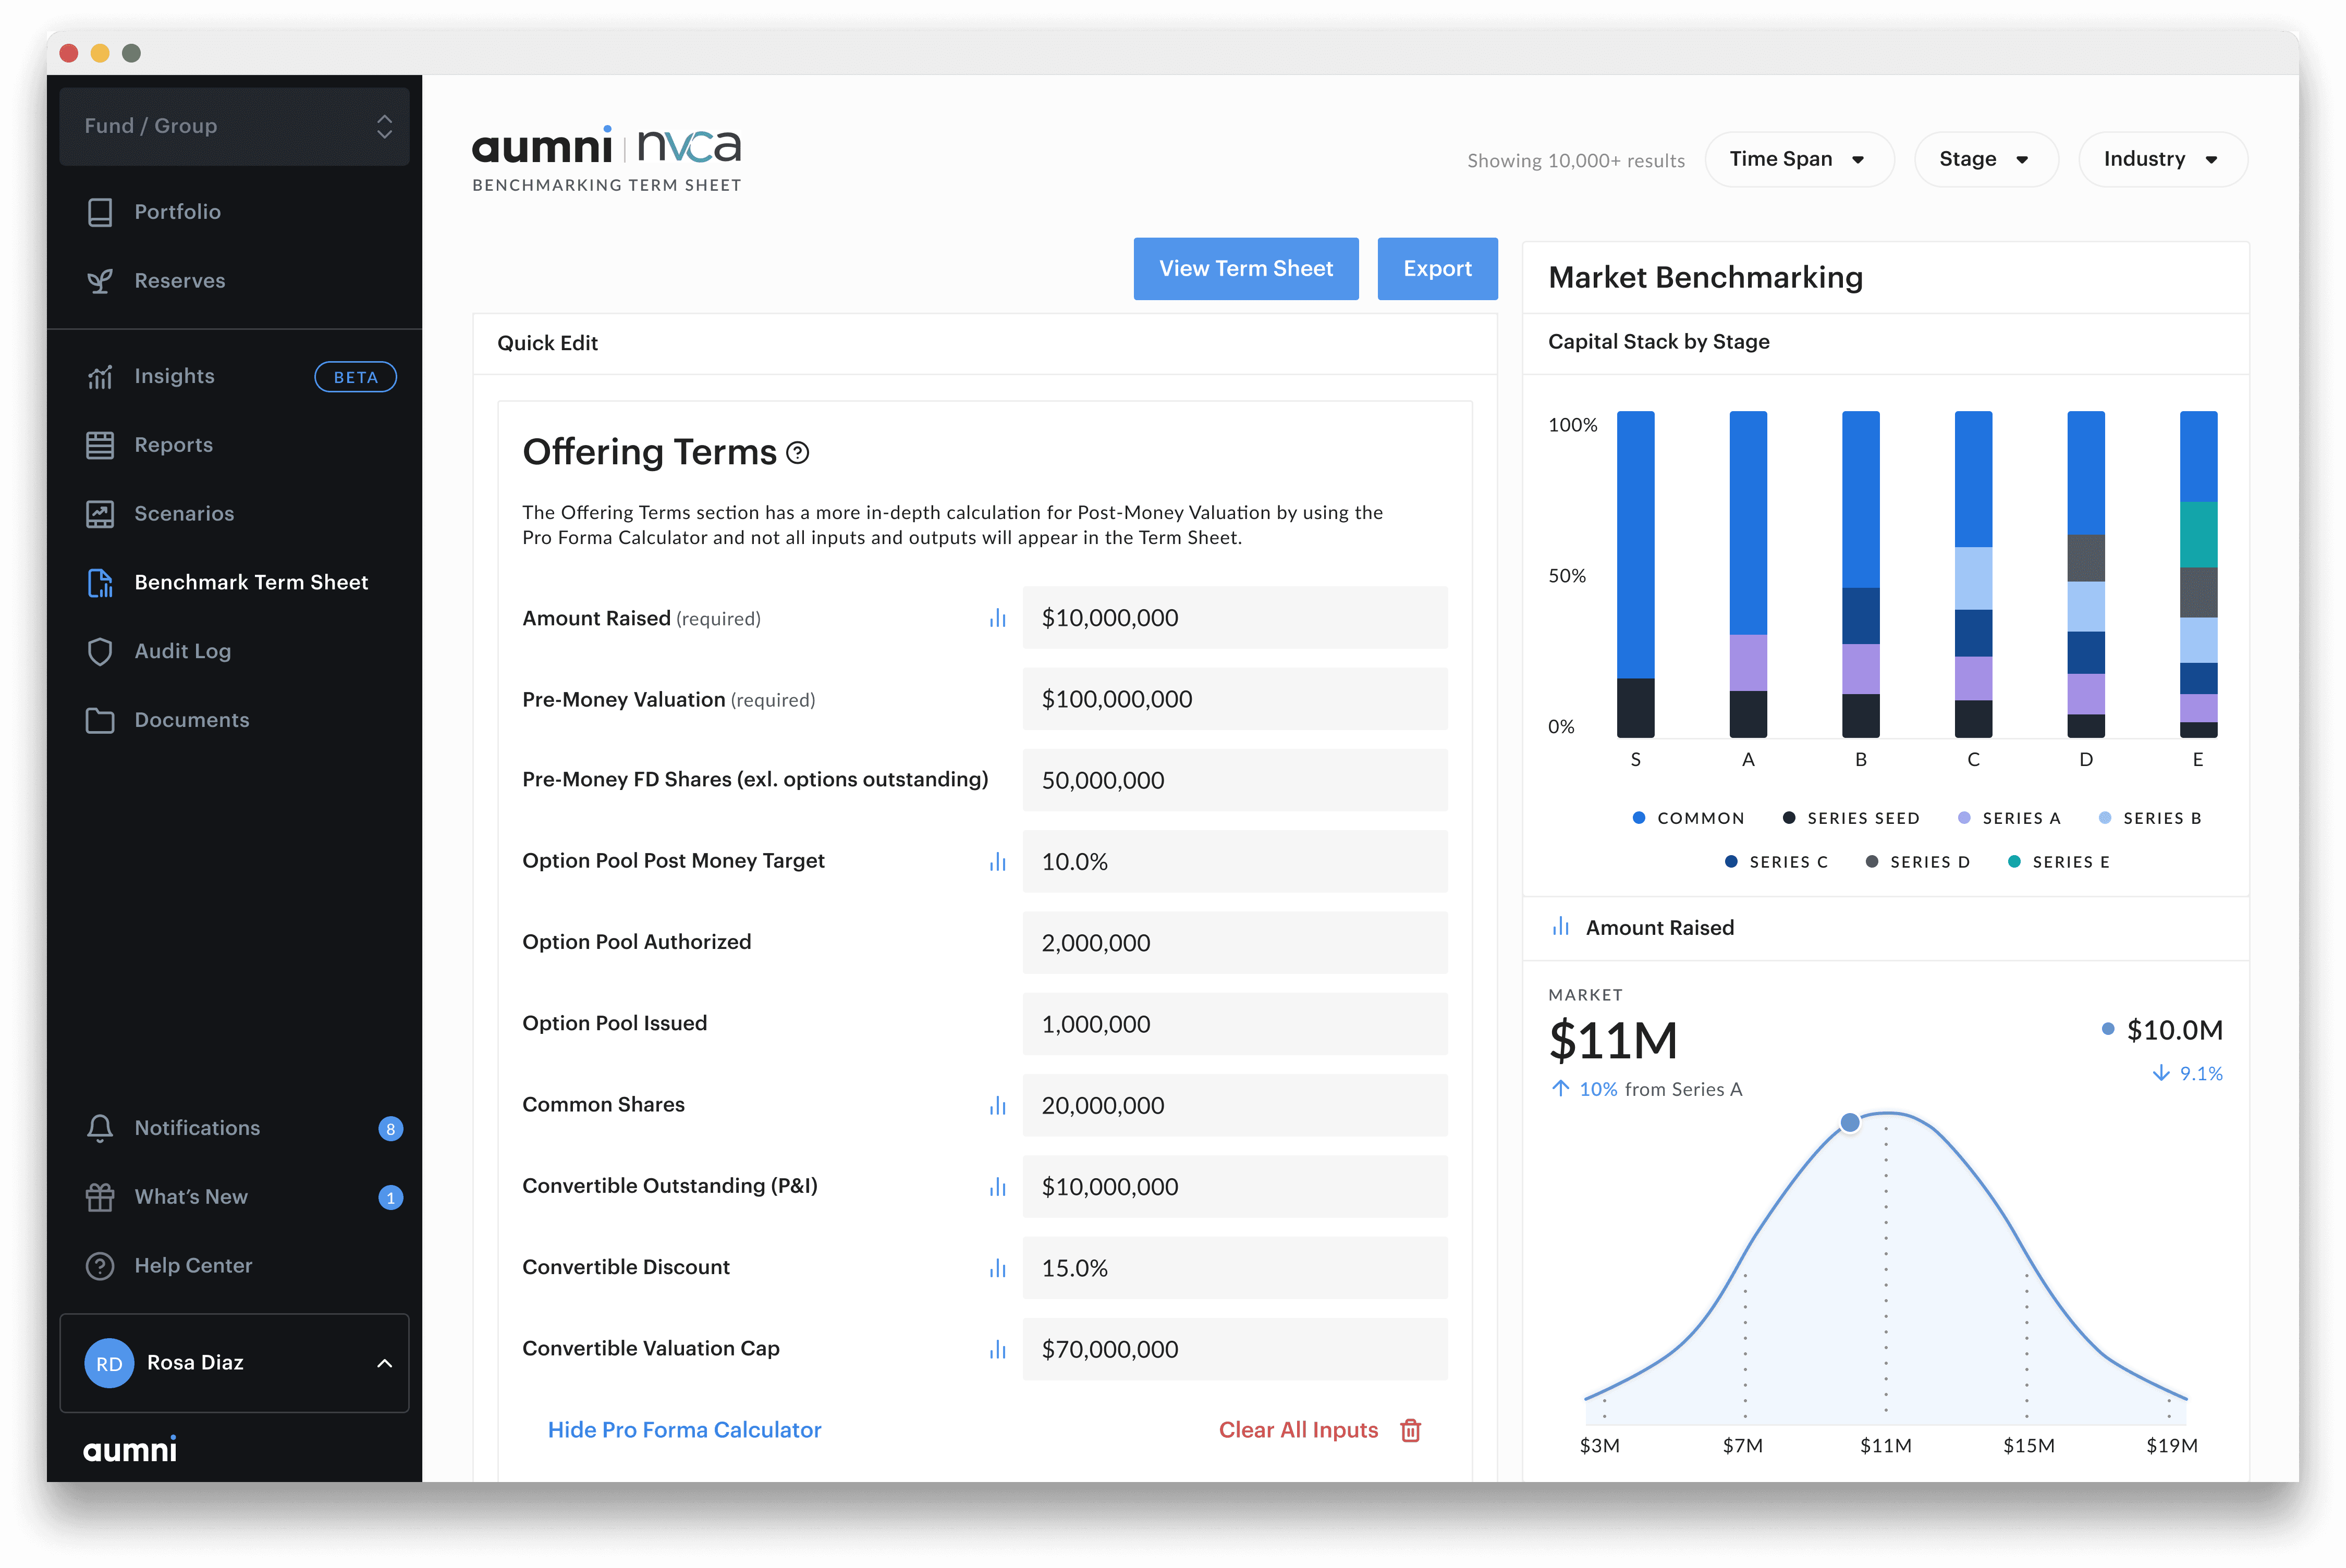Click the benchmark chart icon beside Amount Raised
2346x1568 pixels.
click(x=997, y=619)
